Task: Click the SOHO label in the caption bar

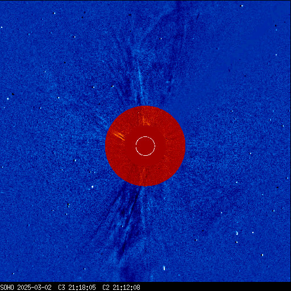Action: coord(7,288)
